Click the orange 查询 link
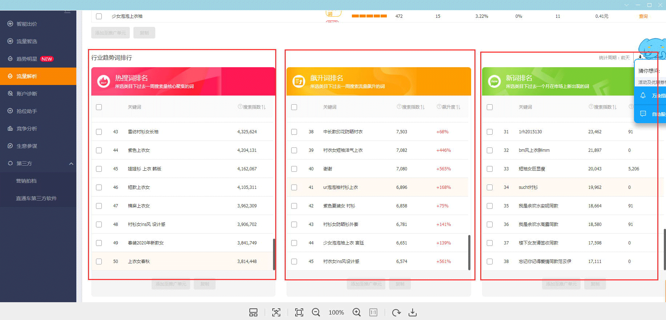 [643, 16]
